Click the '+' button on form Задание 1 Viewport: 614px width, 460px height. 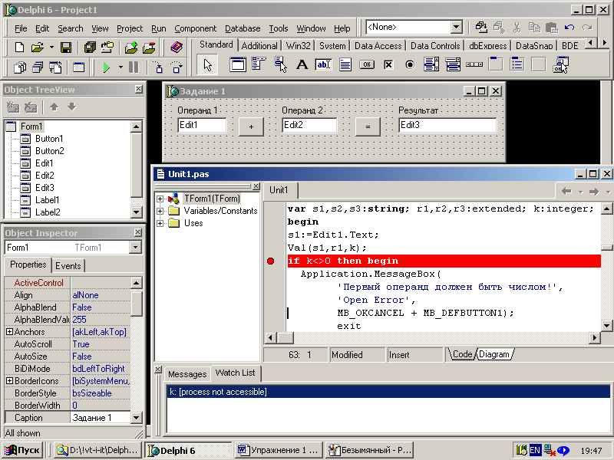251,127
